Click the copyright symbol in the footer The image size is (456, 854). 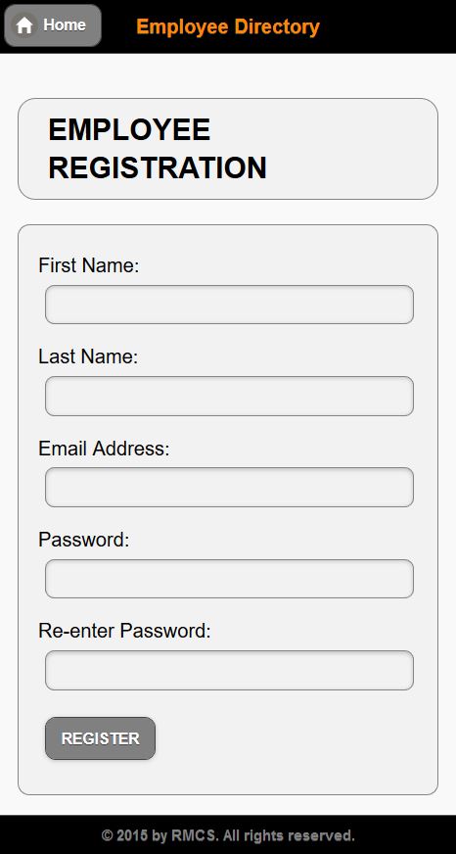[x=108, y=835]
